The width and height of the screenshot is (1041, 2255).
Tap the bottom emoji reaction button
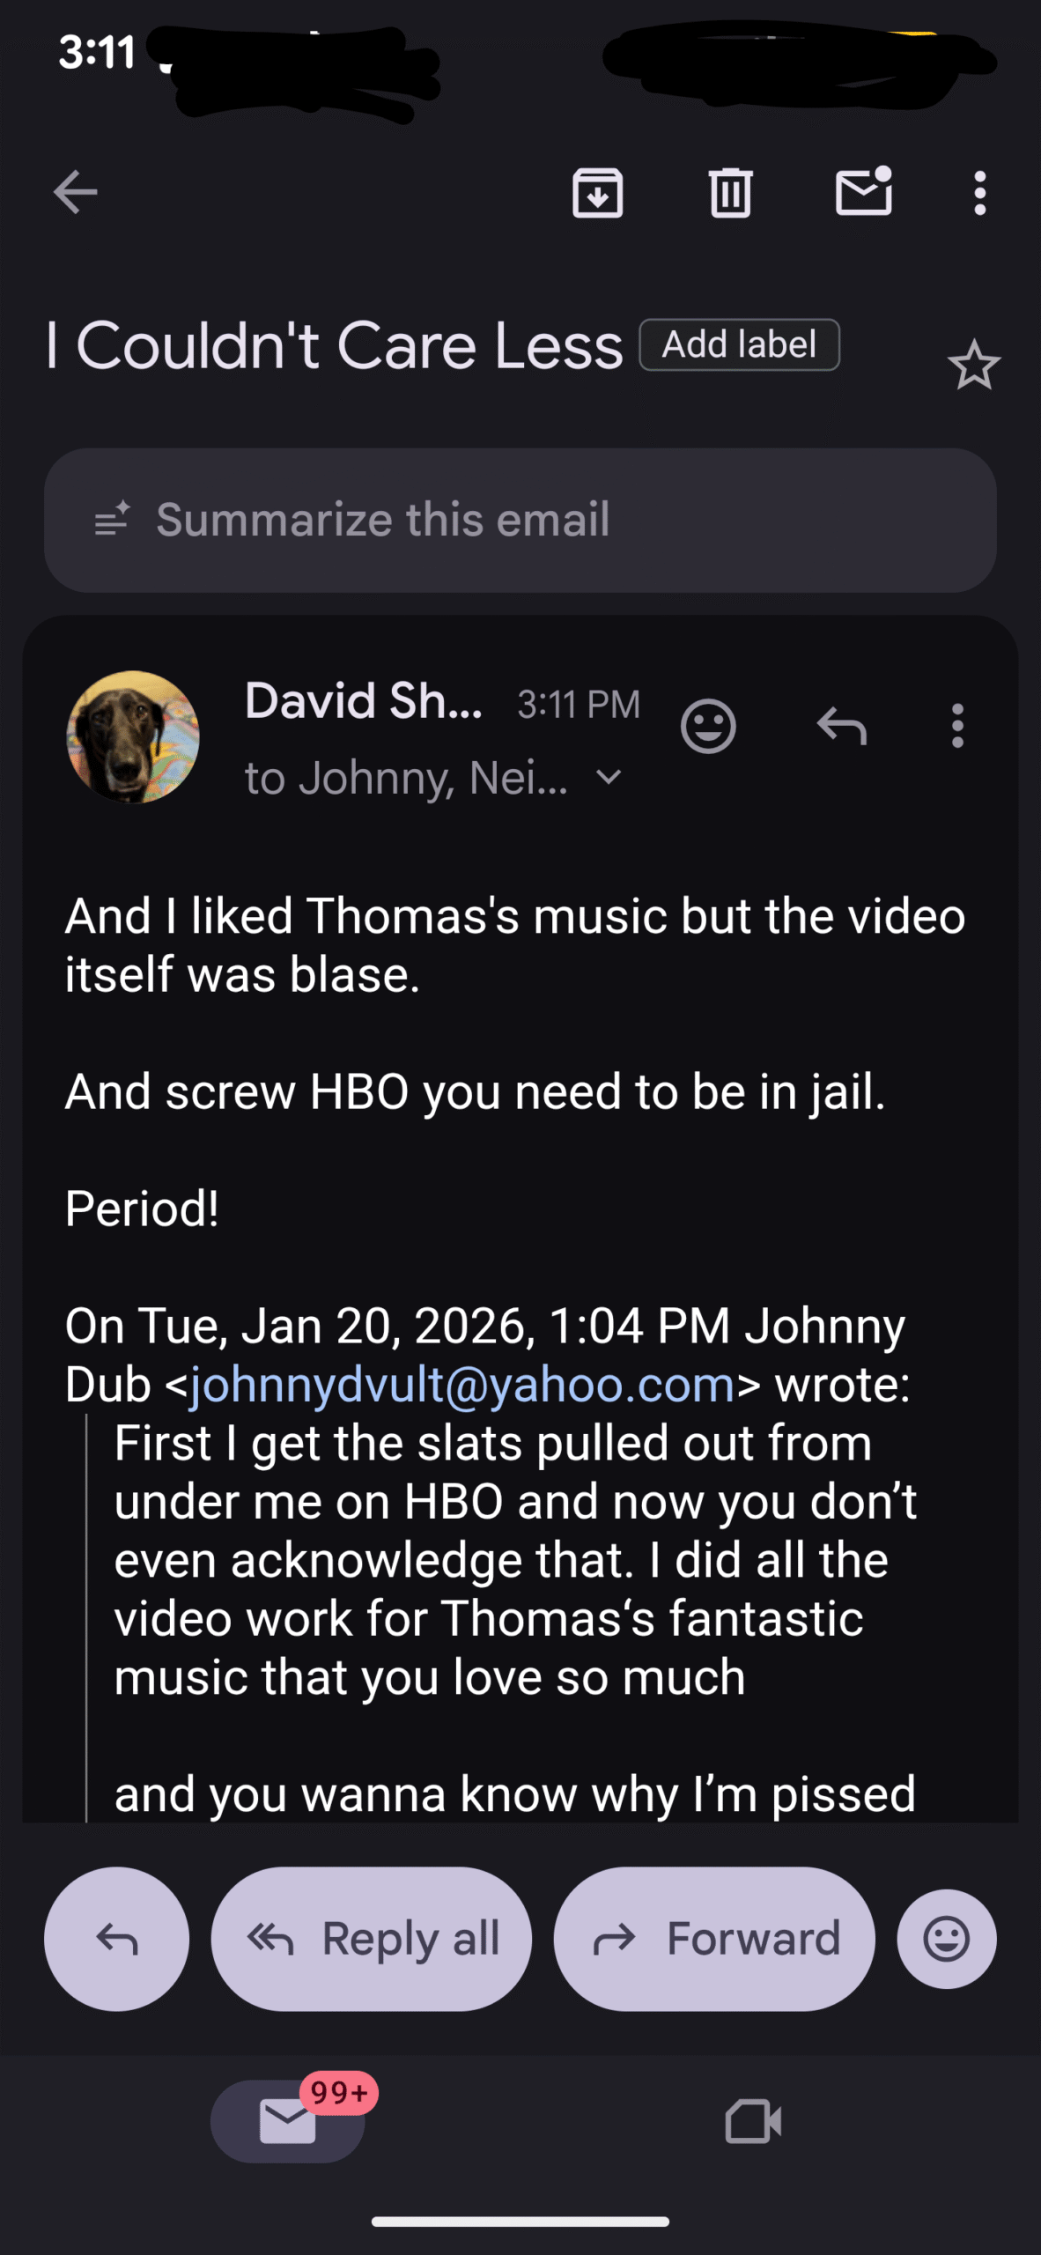tap(947, 1939)
